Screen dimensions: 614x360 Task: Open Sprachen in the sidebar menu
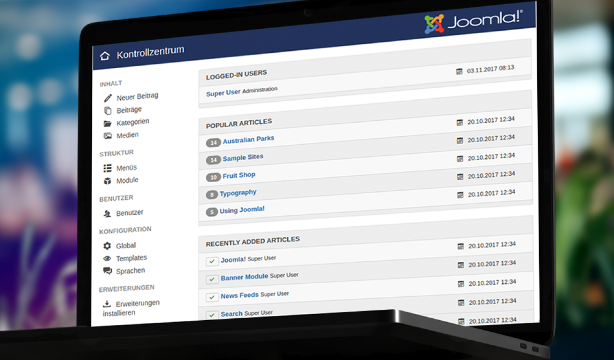point(130,271)
